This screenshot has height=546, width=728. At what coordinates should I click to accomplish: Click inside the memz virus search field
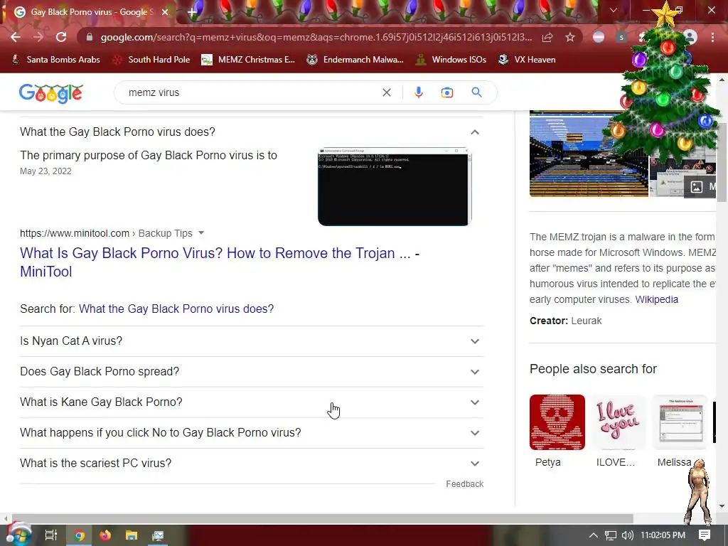(251, 92)
